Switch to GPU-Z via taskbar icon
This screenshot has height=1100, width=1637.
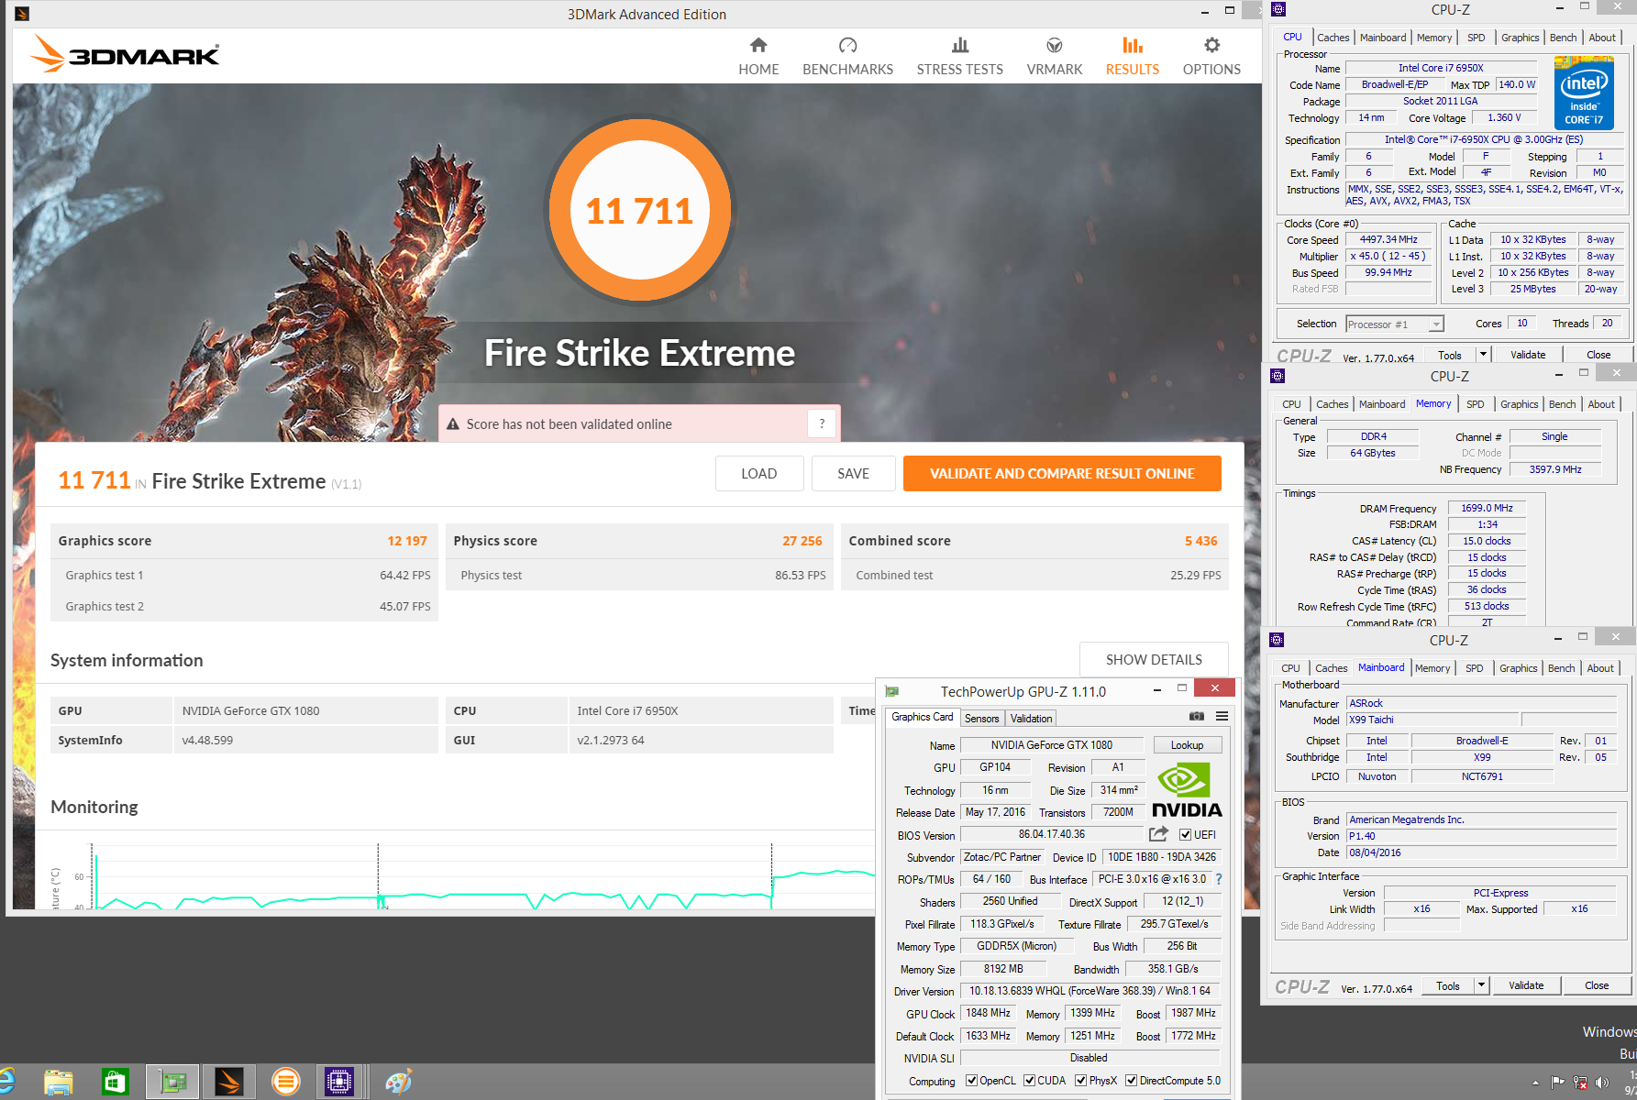click(172, 1082)
